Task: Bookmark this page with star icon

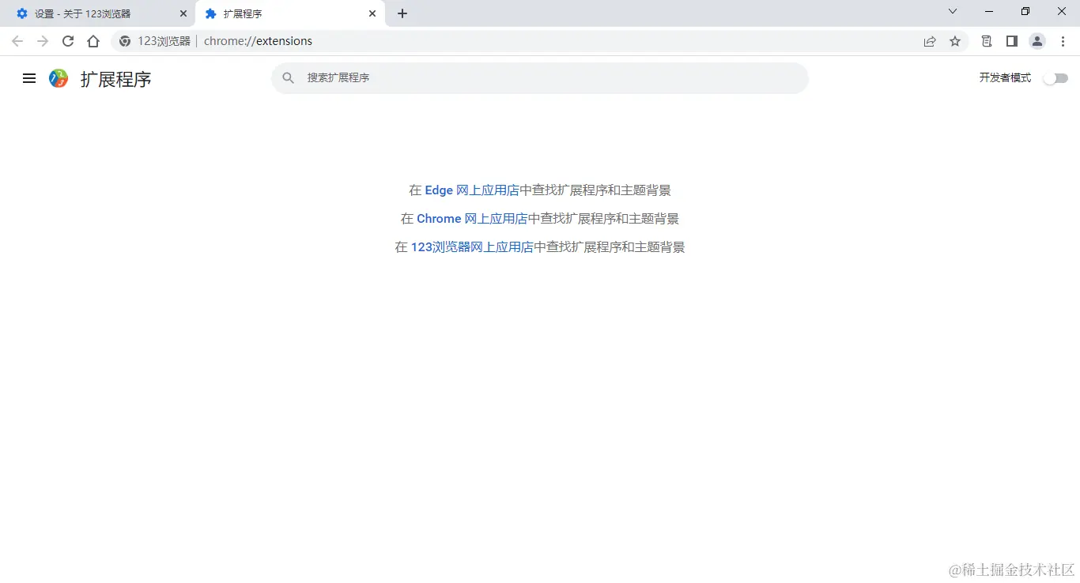Action: (x=955, y=41)
